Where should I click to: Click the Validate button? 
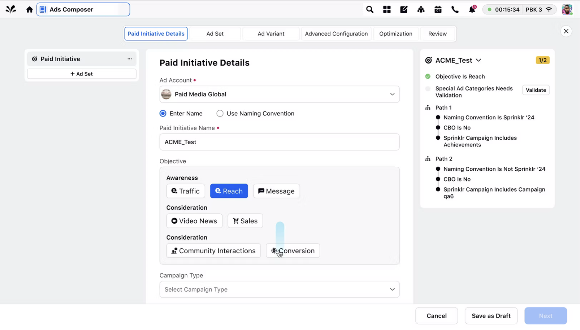point(536,90)
